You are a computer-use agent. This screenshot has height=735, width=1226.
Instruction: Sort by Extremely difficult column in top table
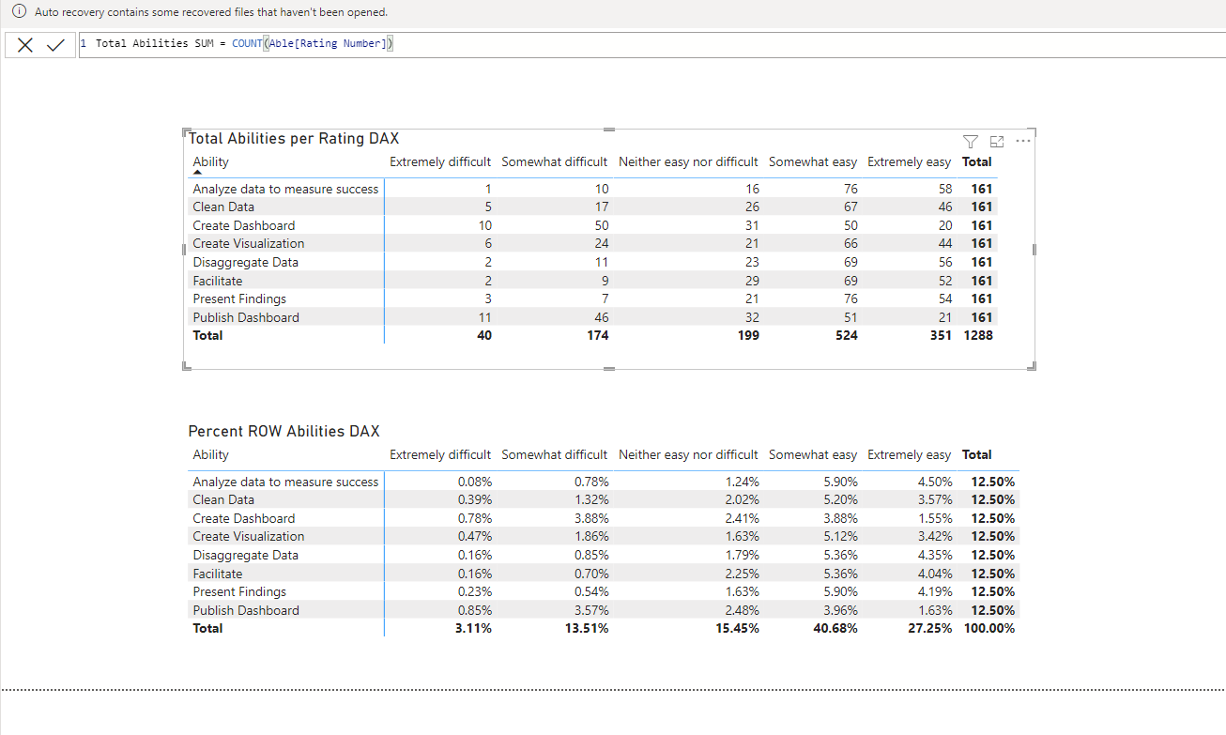coord(440,161)
